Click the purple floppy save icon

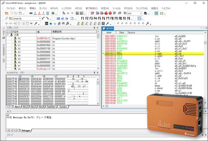click(x=20, y=13)
